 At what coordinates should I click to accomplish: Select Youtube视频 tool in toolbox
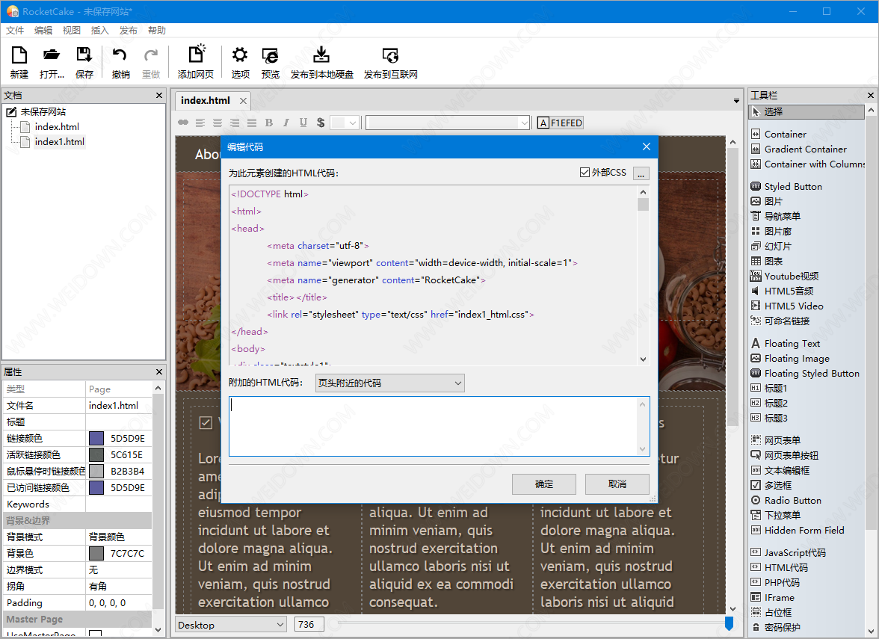click(791, 276)
